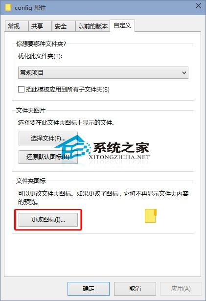This screenshot has width=206, height=301.
Task: Click the 选择文件(F)... button
Action: [x=48, y=139]
